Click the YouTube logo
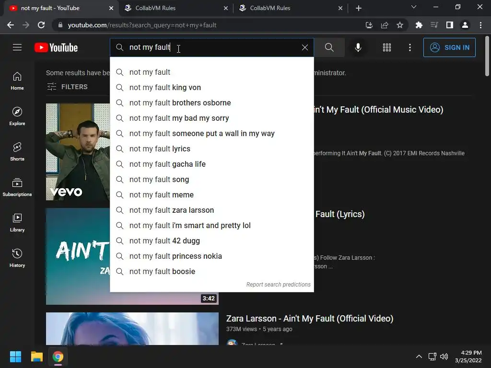Viewport: 491px width, 368px height. point(56,47)
